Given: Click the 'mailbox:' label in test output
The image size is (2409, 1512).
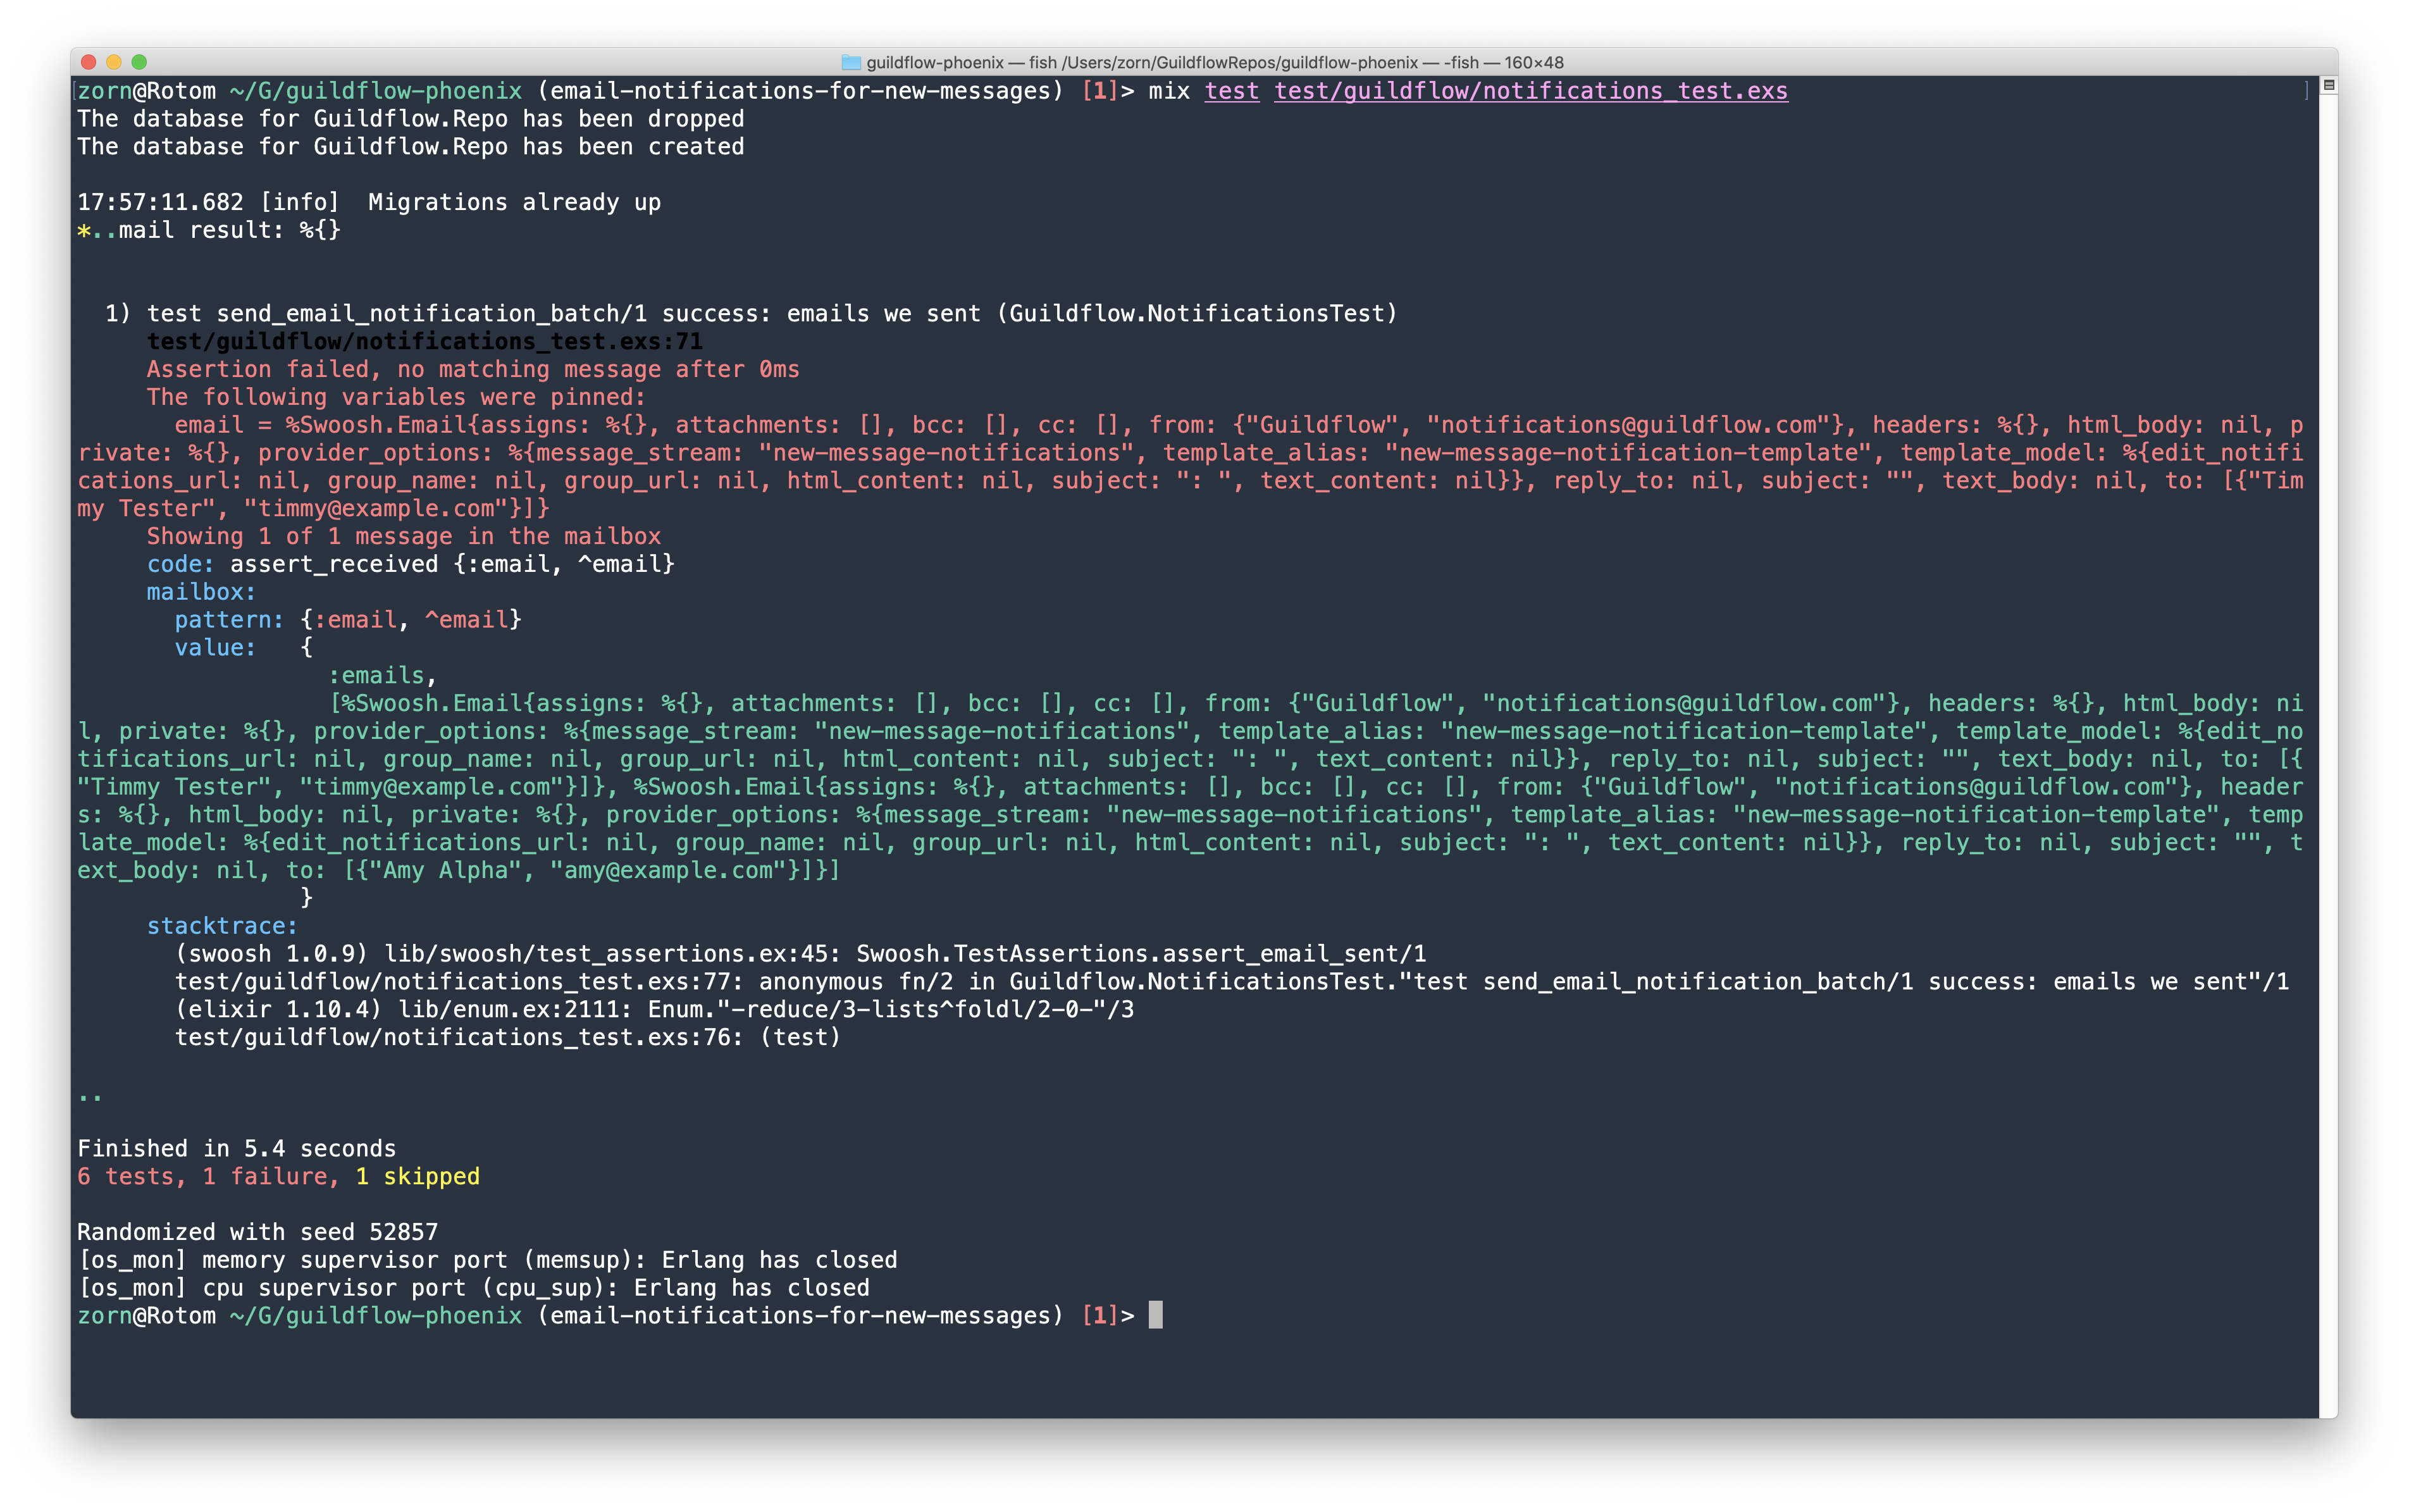Looking at the screenshot, I should [x=201, y=592].
